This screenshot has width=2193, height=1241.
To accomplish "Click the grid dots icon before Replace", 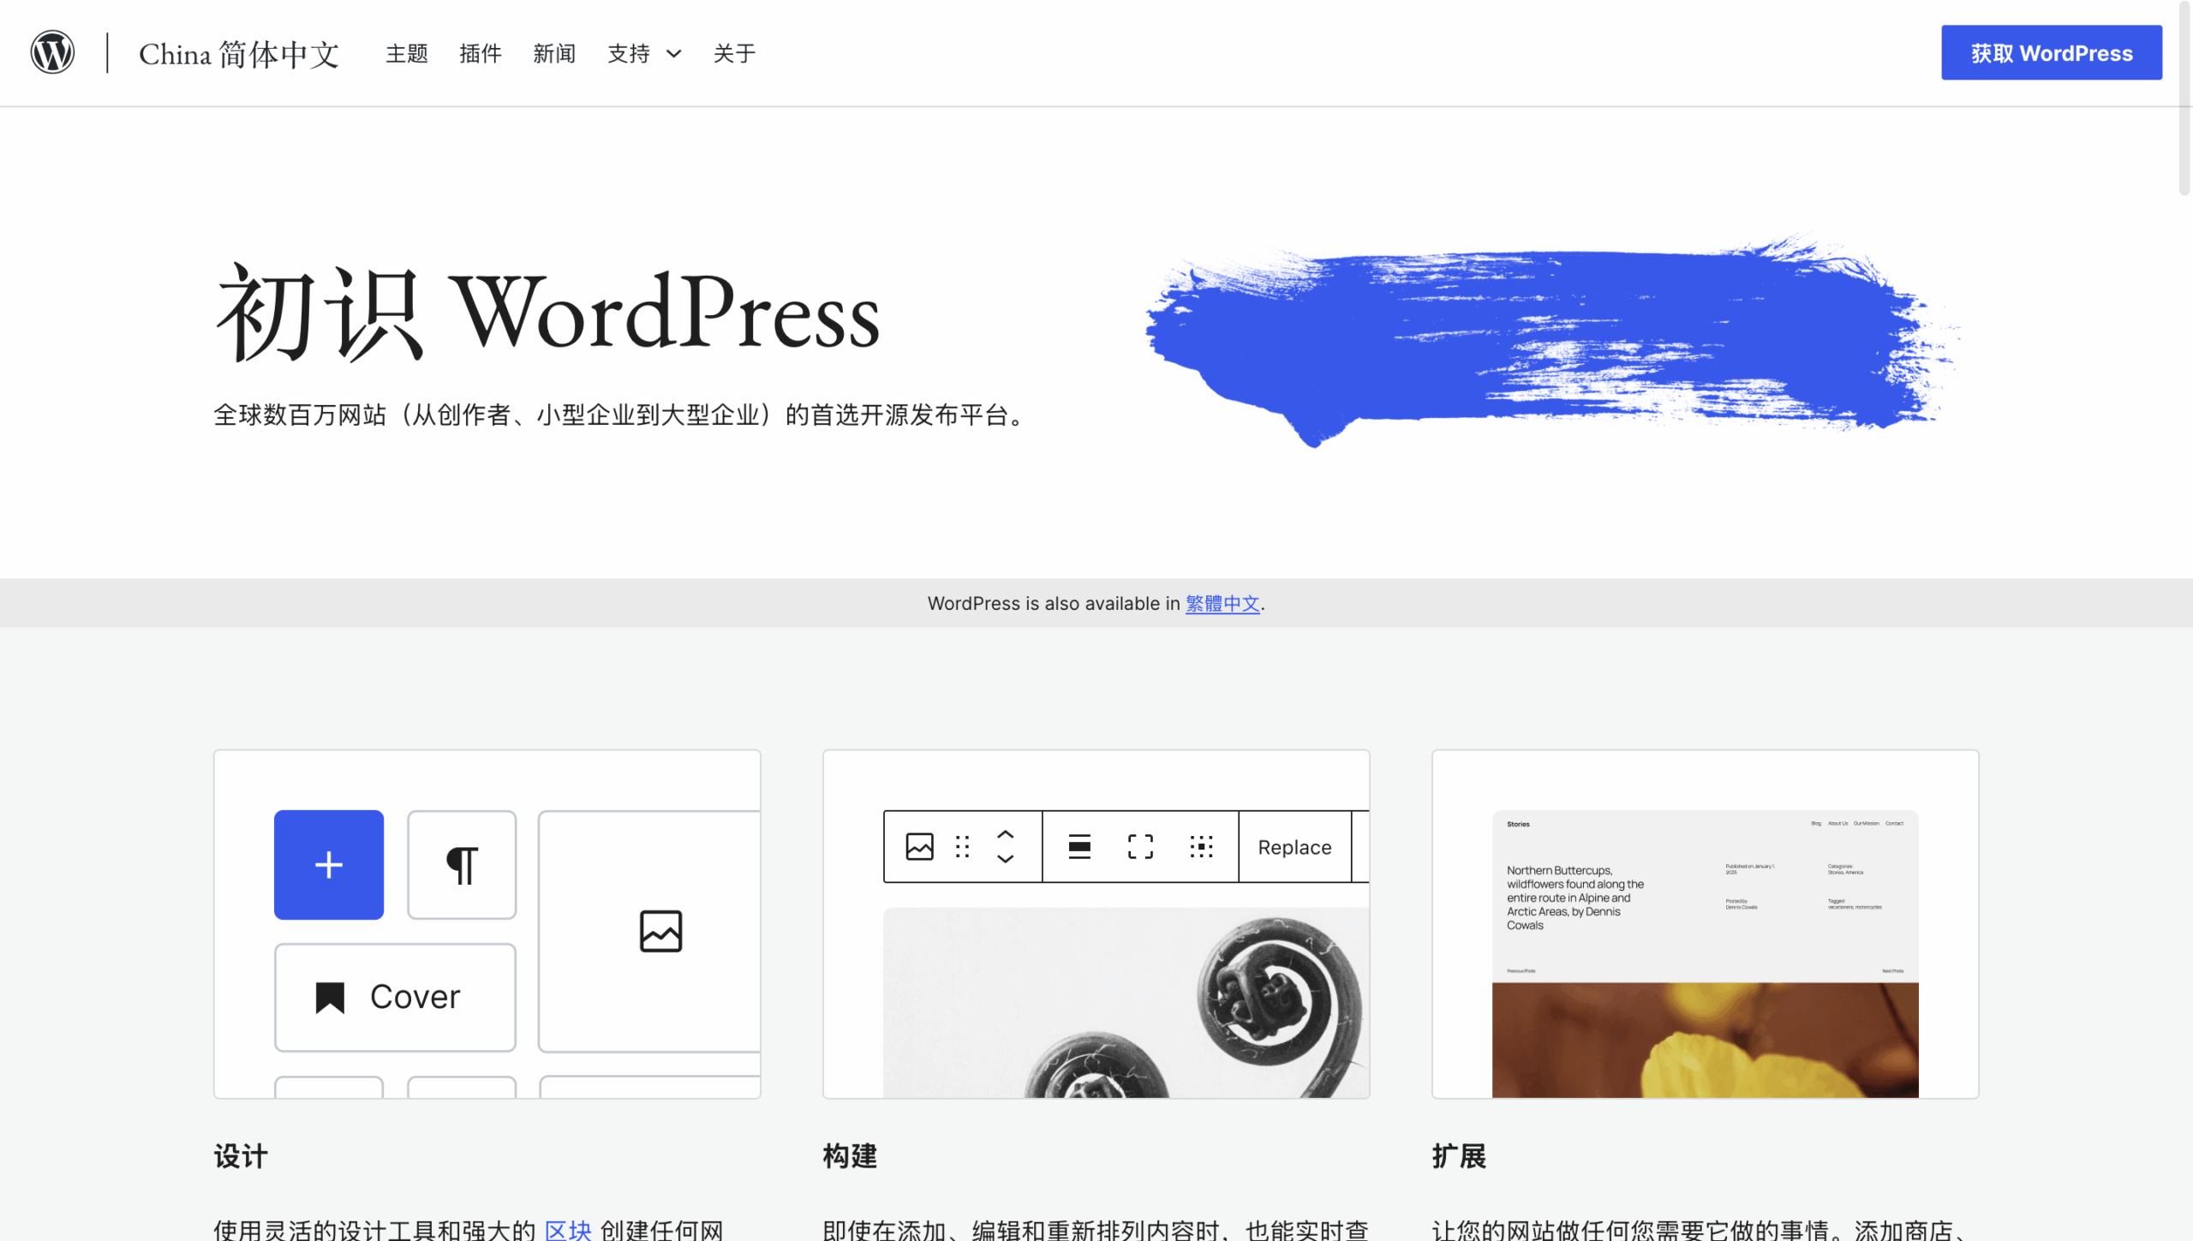I will click(x=1201, y=846).
